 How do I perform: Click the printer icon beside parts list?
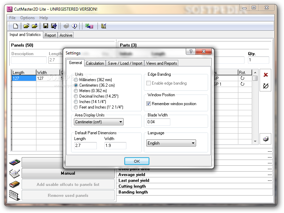(x=265, y=139)
